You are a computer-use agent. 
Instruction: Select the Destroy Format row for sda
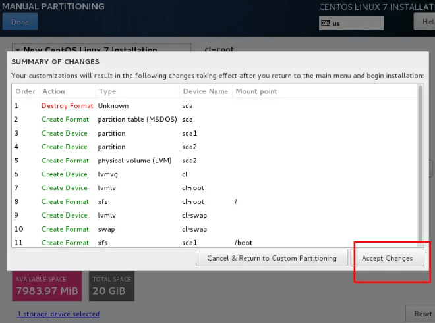[x=214, y=105]
